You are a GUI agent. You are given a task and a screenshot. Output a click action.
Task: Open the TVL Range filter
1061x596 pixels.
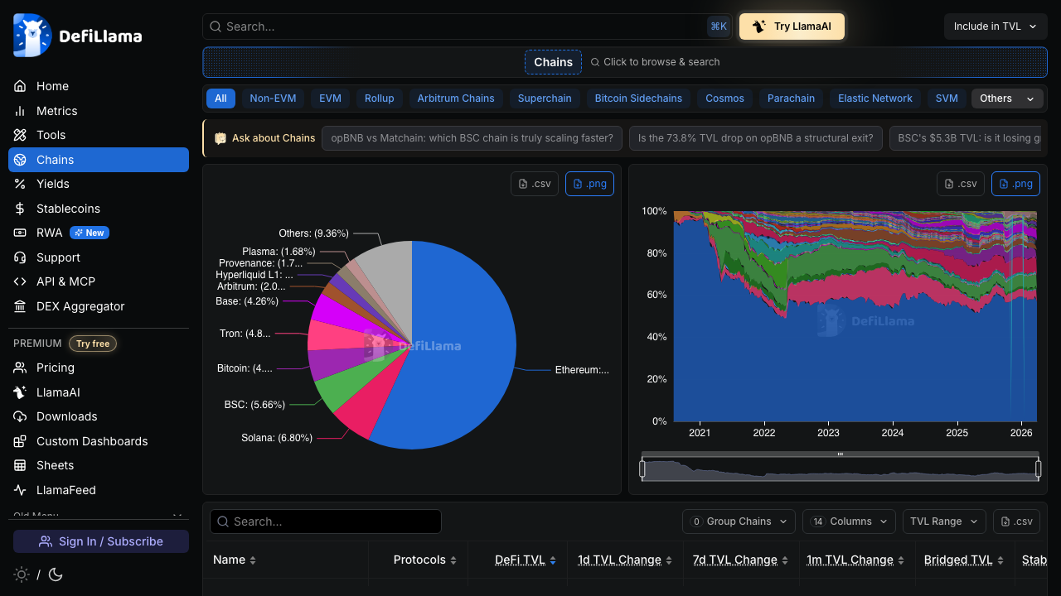coord(943,521)
